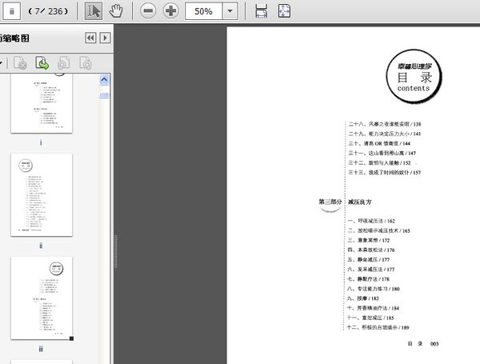Collapse thumbnail panel with double-arrow button

click(90, 38)
